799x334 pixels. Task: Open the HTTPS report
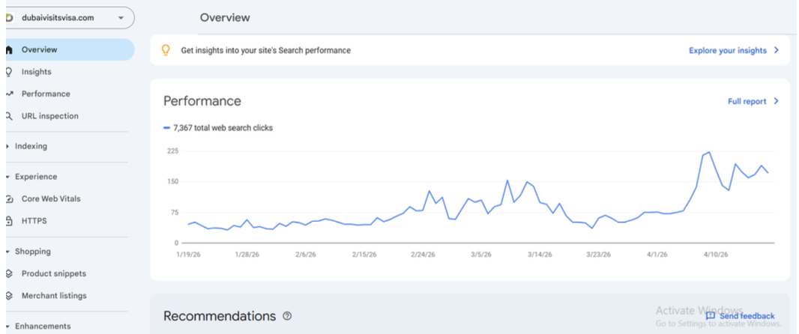[34, 221]
